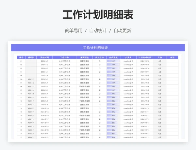
Task: Uncheck the 完成状态 box in row 22
Action: click(100, 137)
